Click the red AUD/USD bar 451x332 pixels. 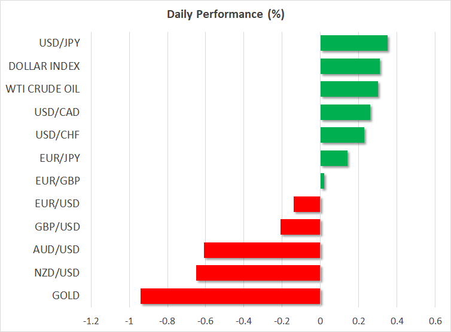click(x=262, y=250)
